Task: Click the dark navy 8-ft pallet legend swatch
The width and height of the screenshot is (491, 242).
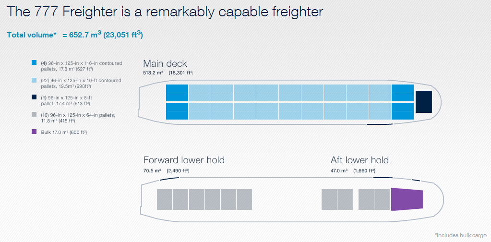Action: tap(35, 97)
